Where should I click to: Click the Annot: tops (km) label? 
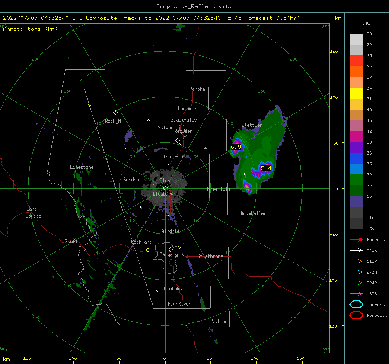[x=30, y=29]
